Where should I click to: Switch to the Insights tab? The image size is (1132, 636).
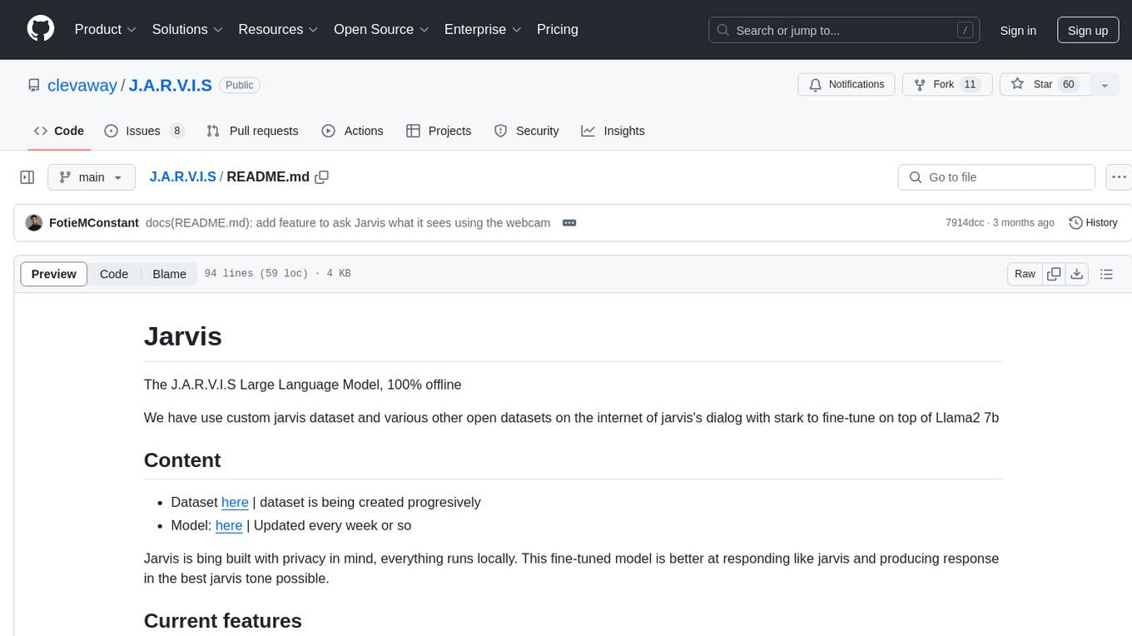(x=613, y=131)
